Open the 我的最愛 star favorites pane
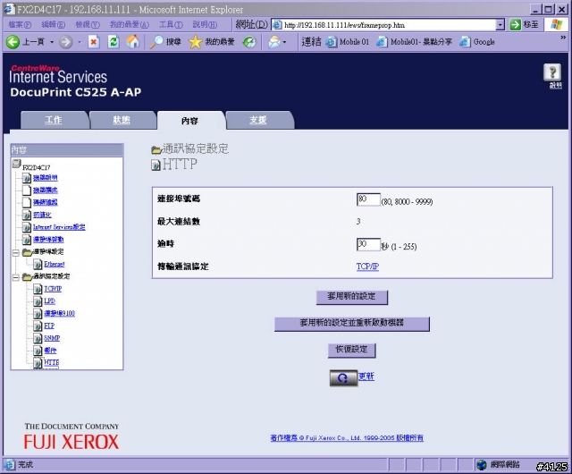 pyautogui.click(x=212, y=42)
